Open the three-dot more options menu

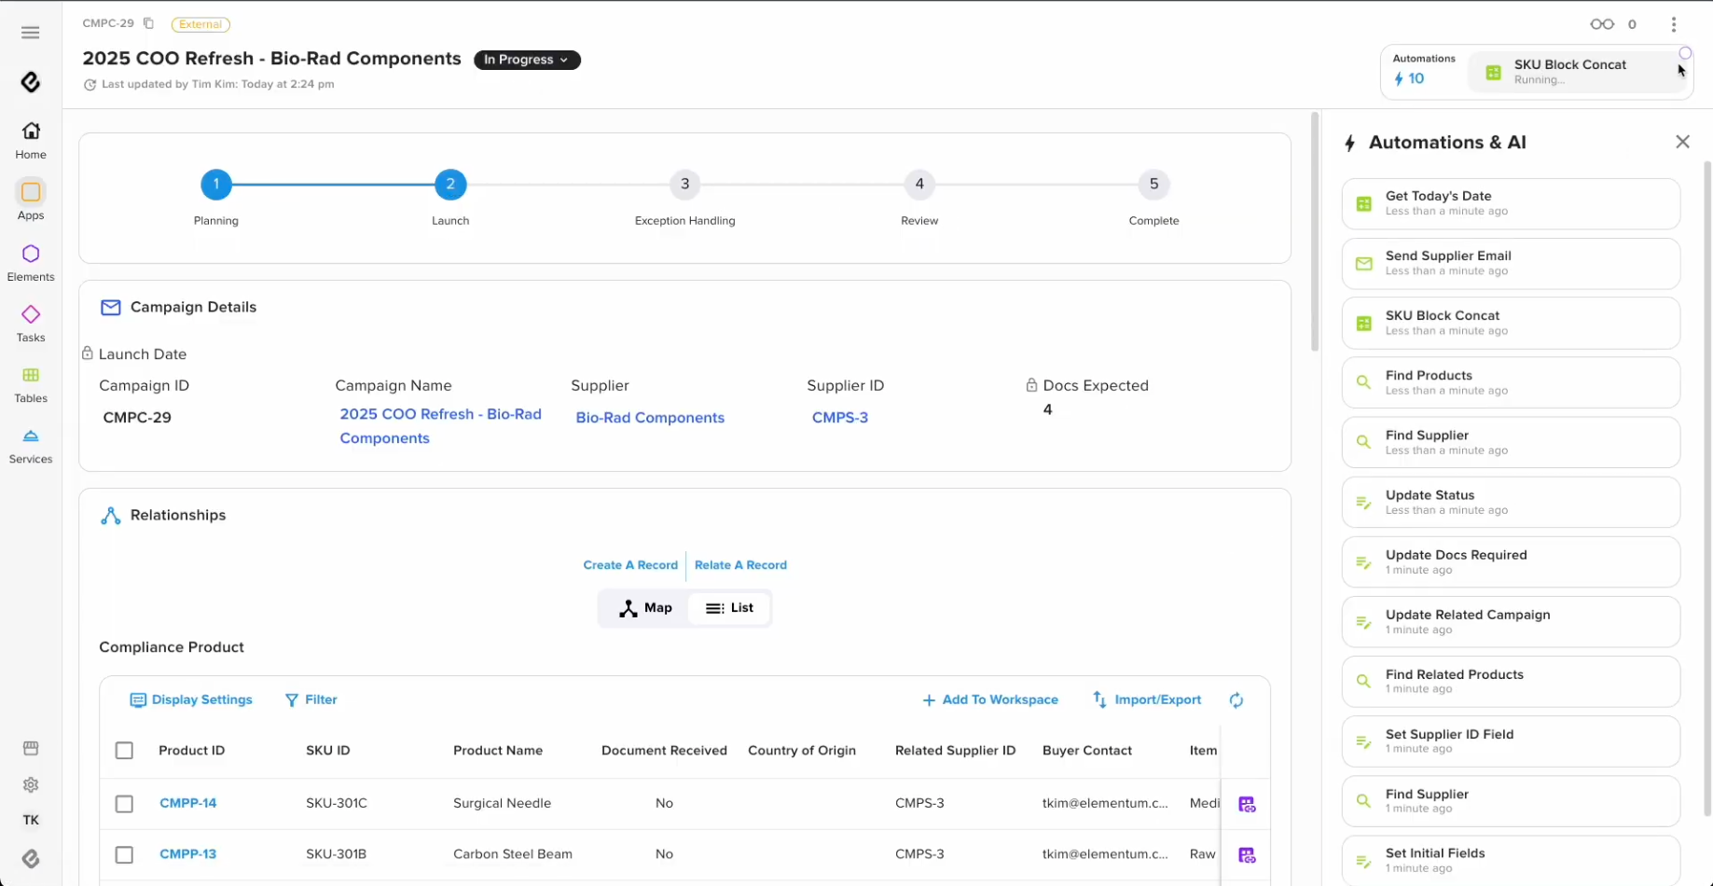pyautogui.click(x=1673, y=24)
